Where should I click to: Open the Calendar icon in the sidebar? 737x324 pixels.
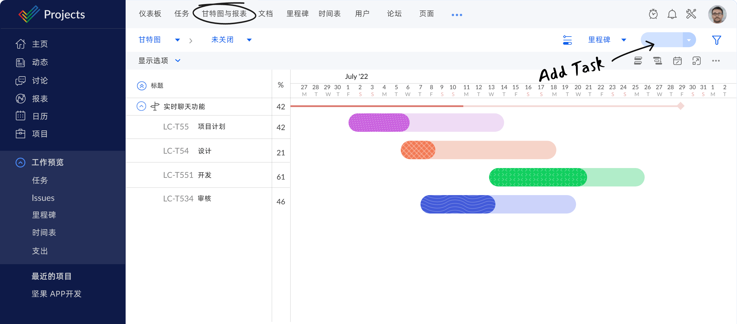20,116
